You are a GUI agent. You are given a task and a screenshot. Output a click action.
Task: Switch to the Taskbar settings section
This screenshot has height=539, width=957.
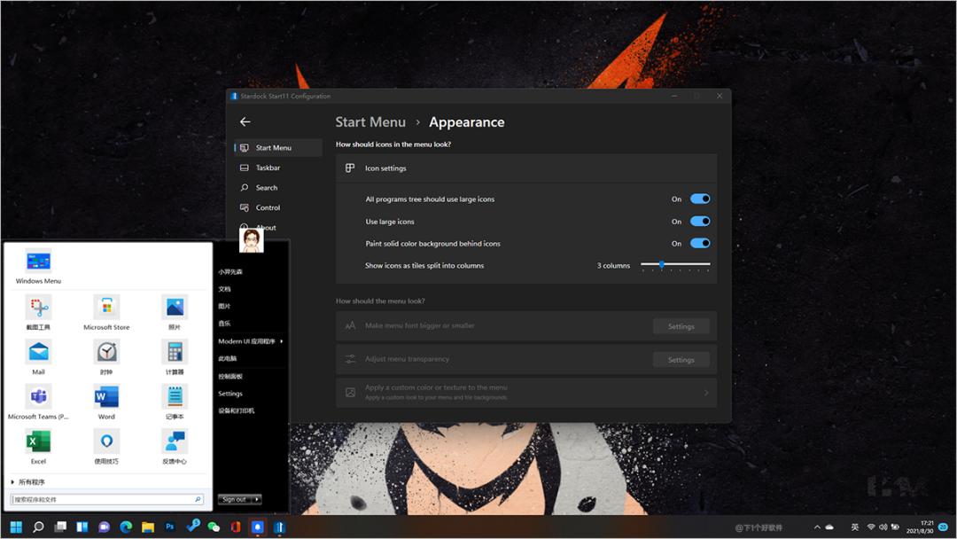(x=268, y=168)
